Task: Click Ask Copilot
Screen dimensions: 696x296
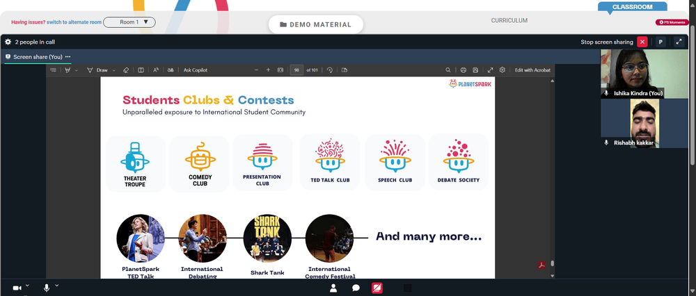Action: click(x=196, y=70)
